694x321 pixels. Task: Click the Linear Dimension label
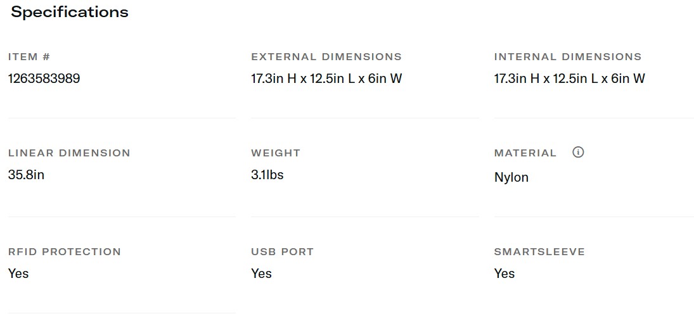[x=69, y=153]
